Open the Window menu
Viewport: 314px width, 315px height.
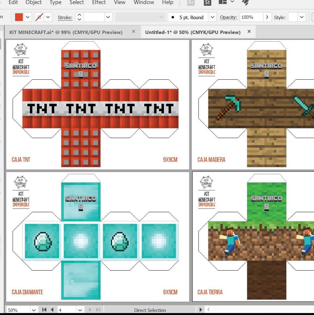click(144, 2)
